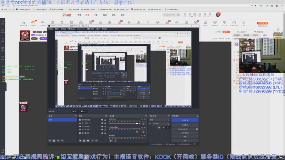Bookmark page with browser star icon
The width and height of the screenshot is (285, 160).
pos(255,6)
